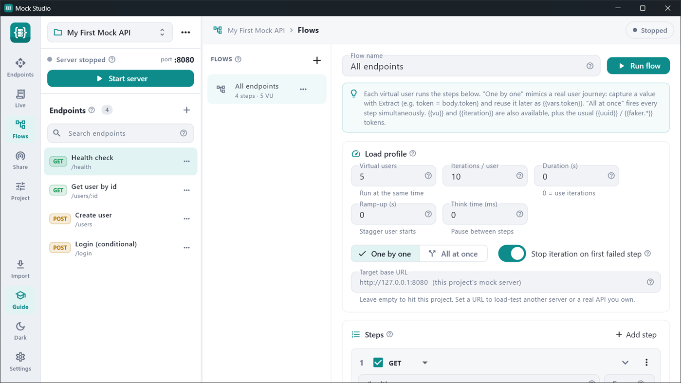This screenshot has height=383, width=681.
Task: Open the Guide in the sidebar
Action: point(20,300)
